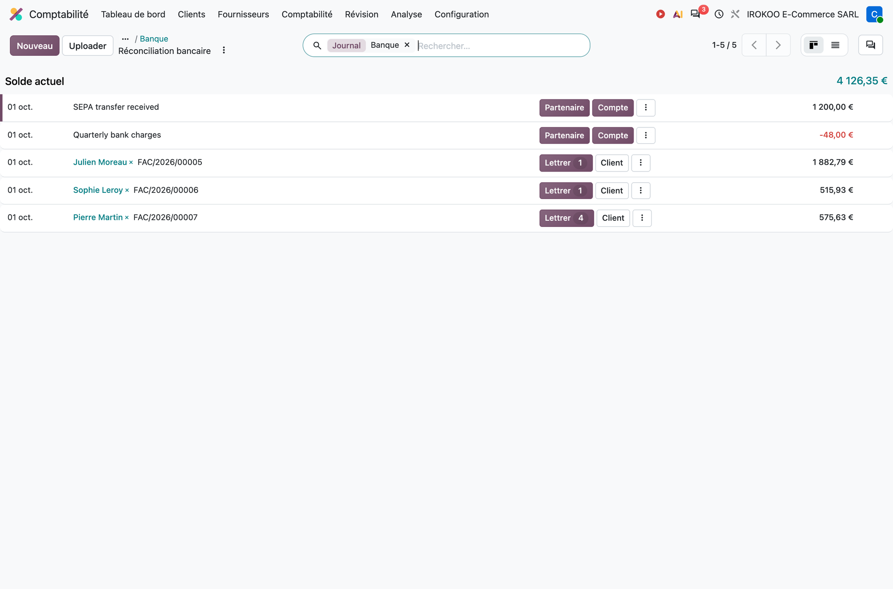Open the Réconciliation bancaire actions menu
This screenshot has width=893, height=589.
(x=224, y=50)
